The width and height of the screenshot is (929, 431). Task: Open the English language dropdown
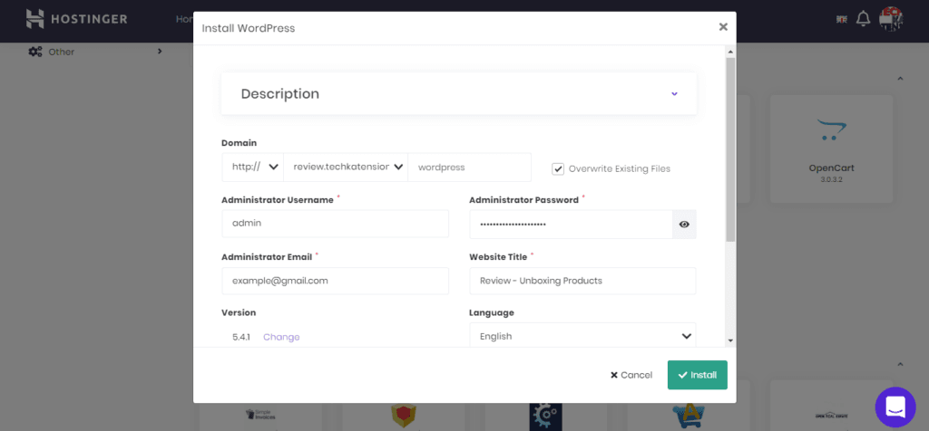582,336
